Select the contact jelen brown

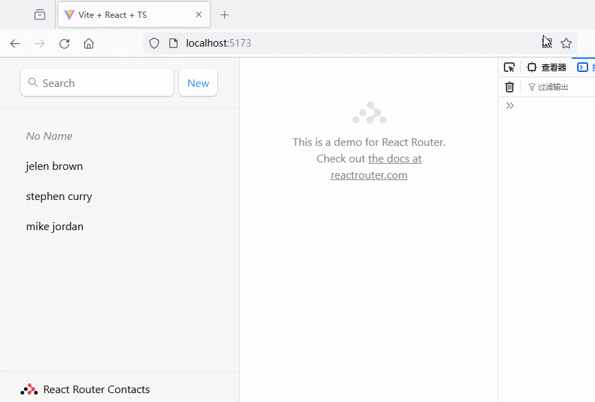click(x=54, y=166)
